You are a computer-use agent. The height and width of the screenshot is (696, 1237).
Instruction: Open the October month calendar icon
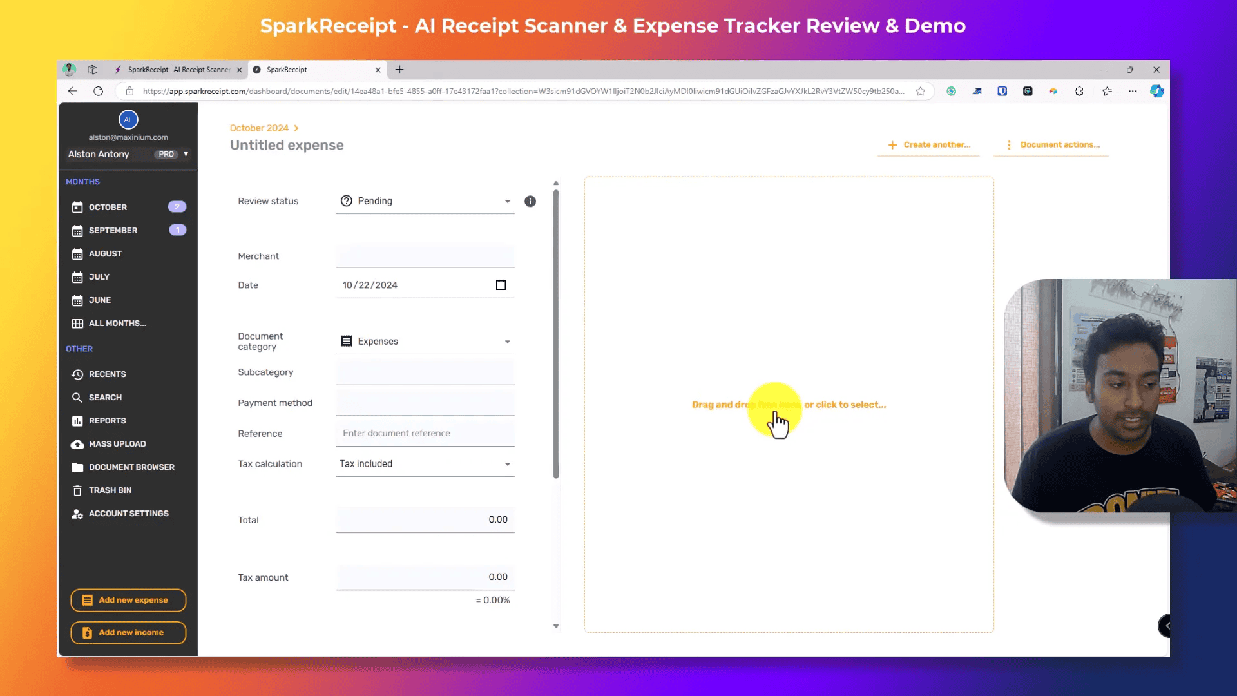(x=77, y=207)
